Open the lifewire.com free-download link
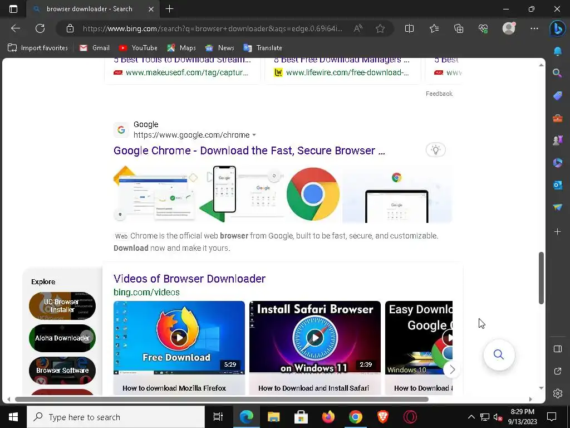The width and height of the screenshot is (570, 428). 347,72
